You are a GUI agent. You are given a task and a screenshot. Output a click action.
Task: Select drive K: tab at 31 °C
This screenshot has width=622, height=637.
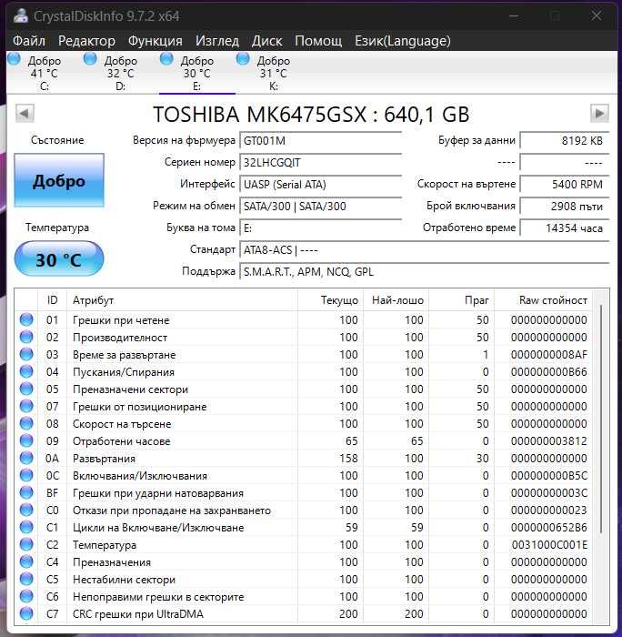click(x=273, y=73)
